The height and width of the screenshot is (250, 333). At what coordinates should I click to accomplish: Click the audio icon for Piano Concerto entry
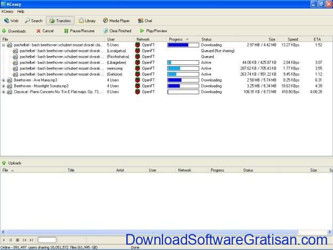[x=10, y=92]
